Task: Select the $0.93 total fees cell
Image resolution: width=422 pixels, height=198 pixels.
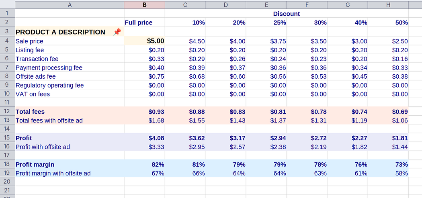Action: click(145, 111)
